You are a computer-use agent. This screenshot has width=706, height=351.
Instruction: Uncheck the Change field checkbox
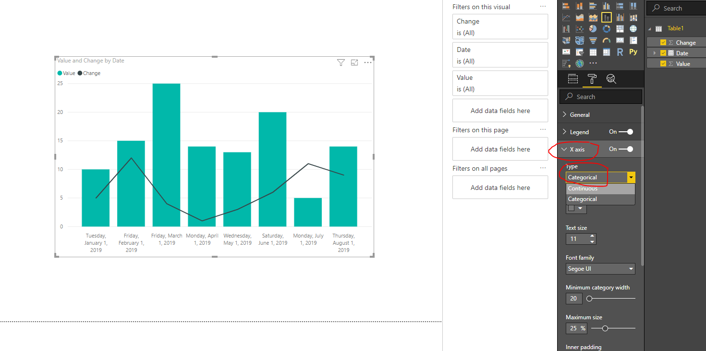pos(663,42)
